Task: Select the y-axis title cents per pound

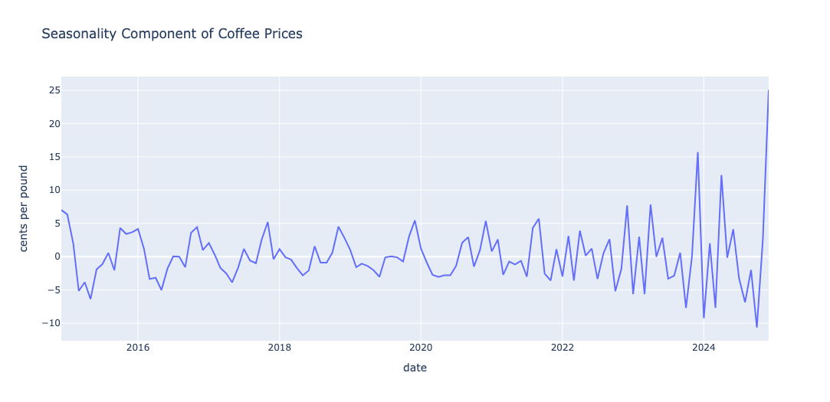Action: coord(24,208)
